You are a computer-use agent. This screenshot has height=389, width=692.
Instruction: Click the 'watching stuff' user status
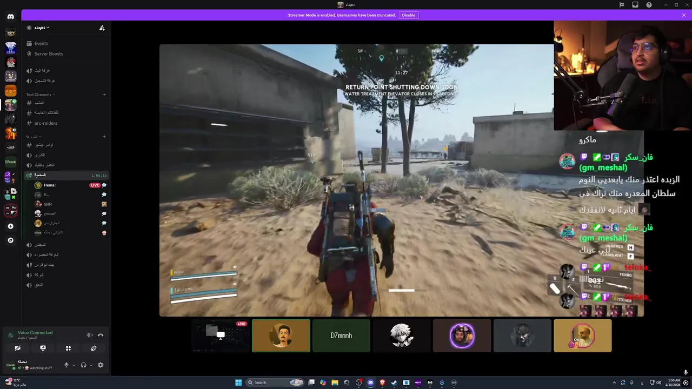41,368
